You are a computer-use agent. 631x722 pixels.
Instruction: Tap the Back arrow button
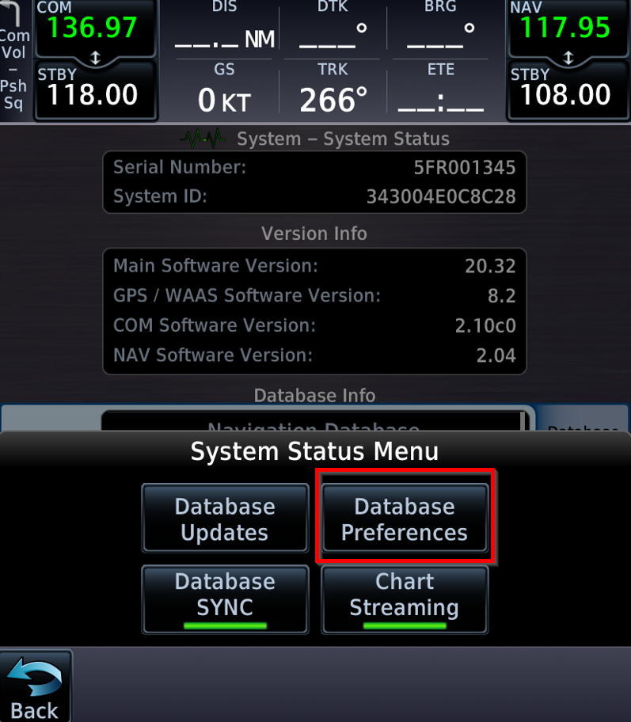36,686
